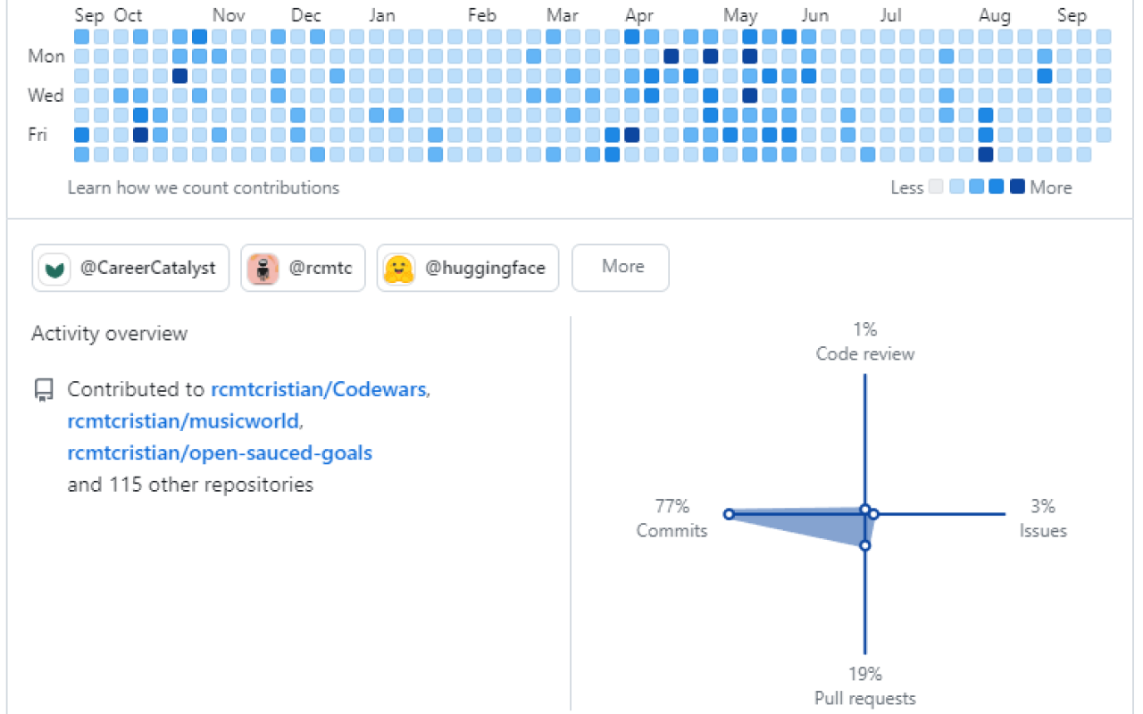Click the Hugging Face emoji avatar icon
This screenshot has height=714, width=1143.
coord(398,268)
